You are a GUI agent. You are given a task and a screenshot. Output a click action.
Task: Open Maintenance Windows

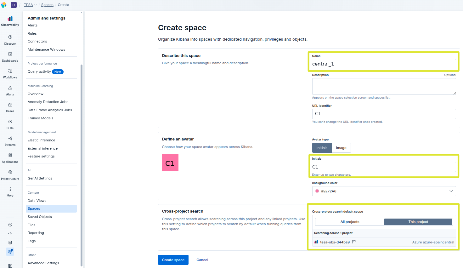pyautogui.click(x=46, y=49)
